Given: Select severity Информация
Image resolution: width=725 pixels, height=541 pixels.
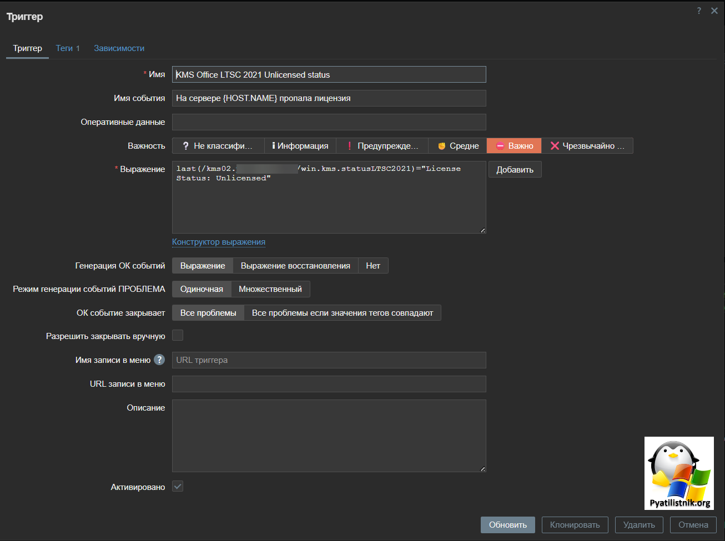Looking at the screenshot, I should click(300, 146).
